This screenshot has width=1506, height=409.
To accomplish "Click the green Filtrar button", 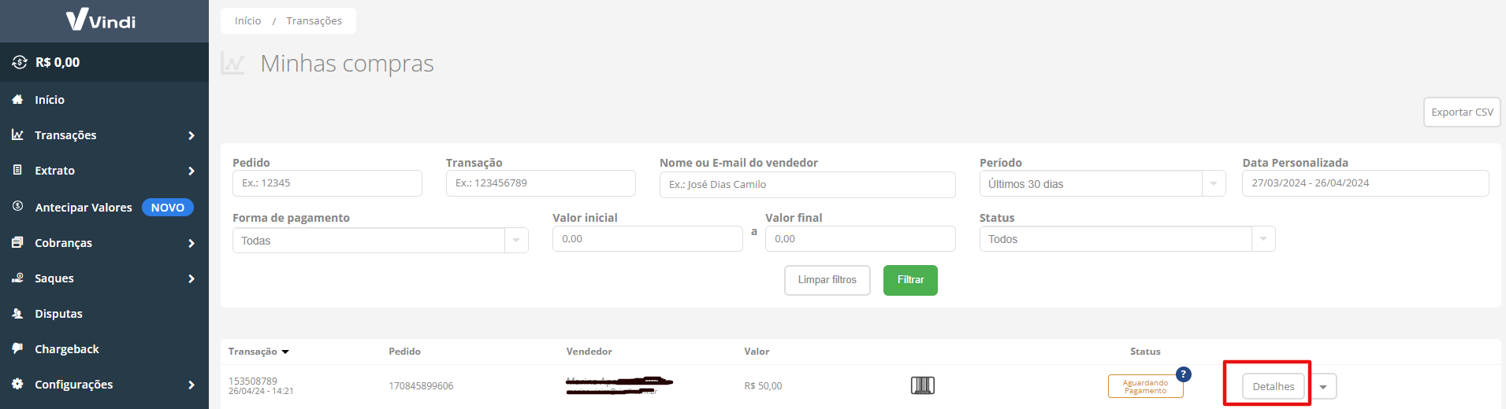I will [x=910, y=280].
